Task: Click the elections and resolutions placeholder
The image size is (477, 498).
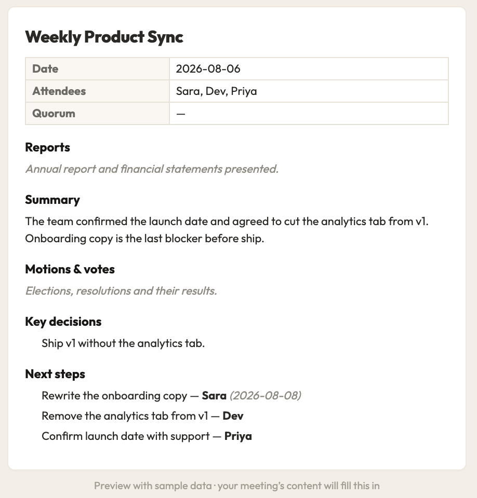Action: click(121, 291)
